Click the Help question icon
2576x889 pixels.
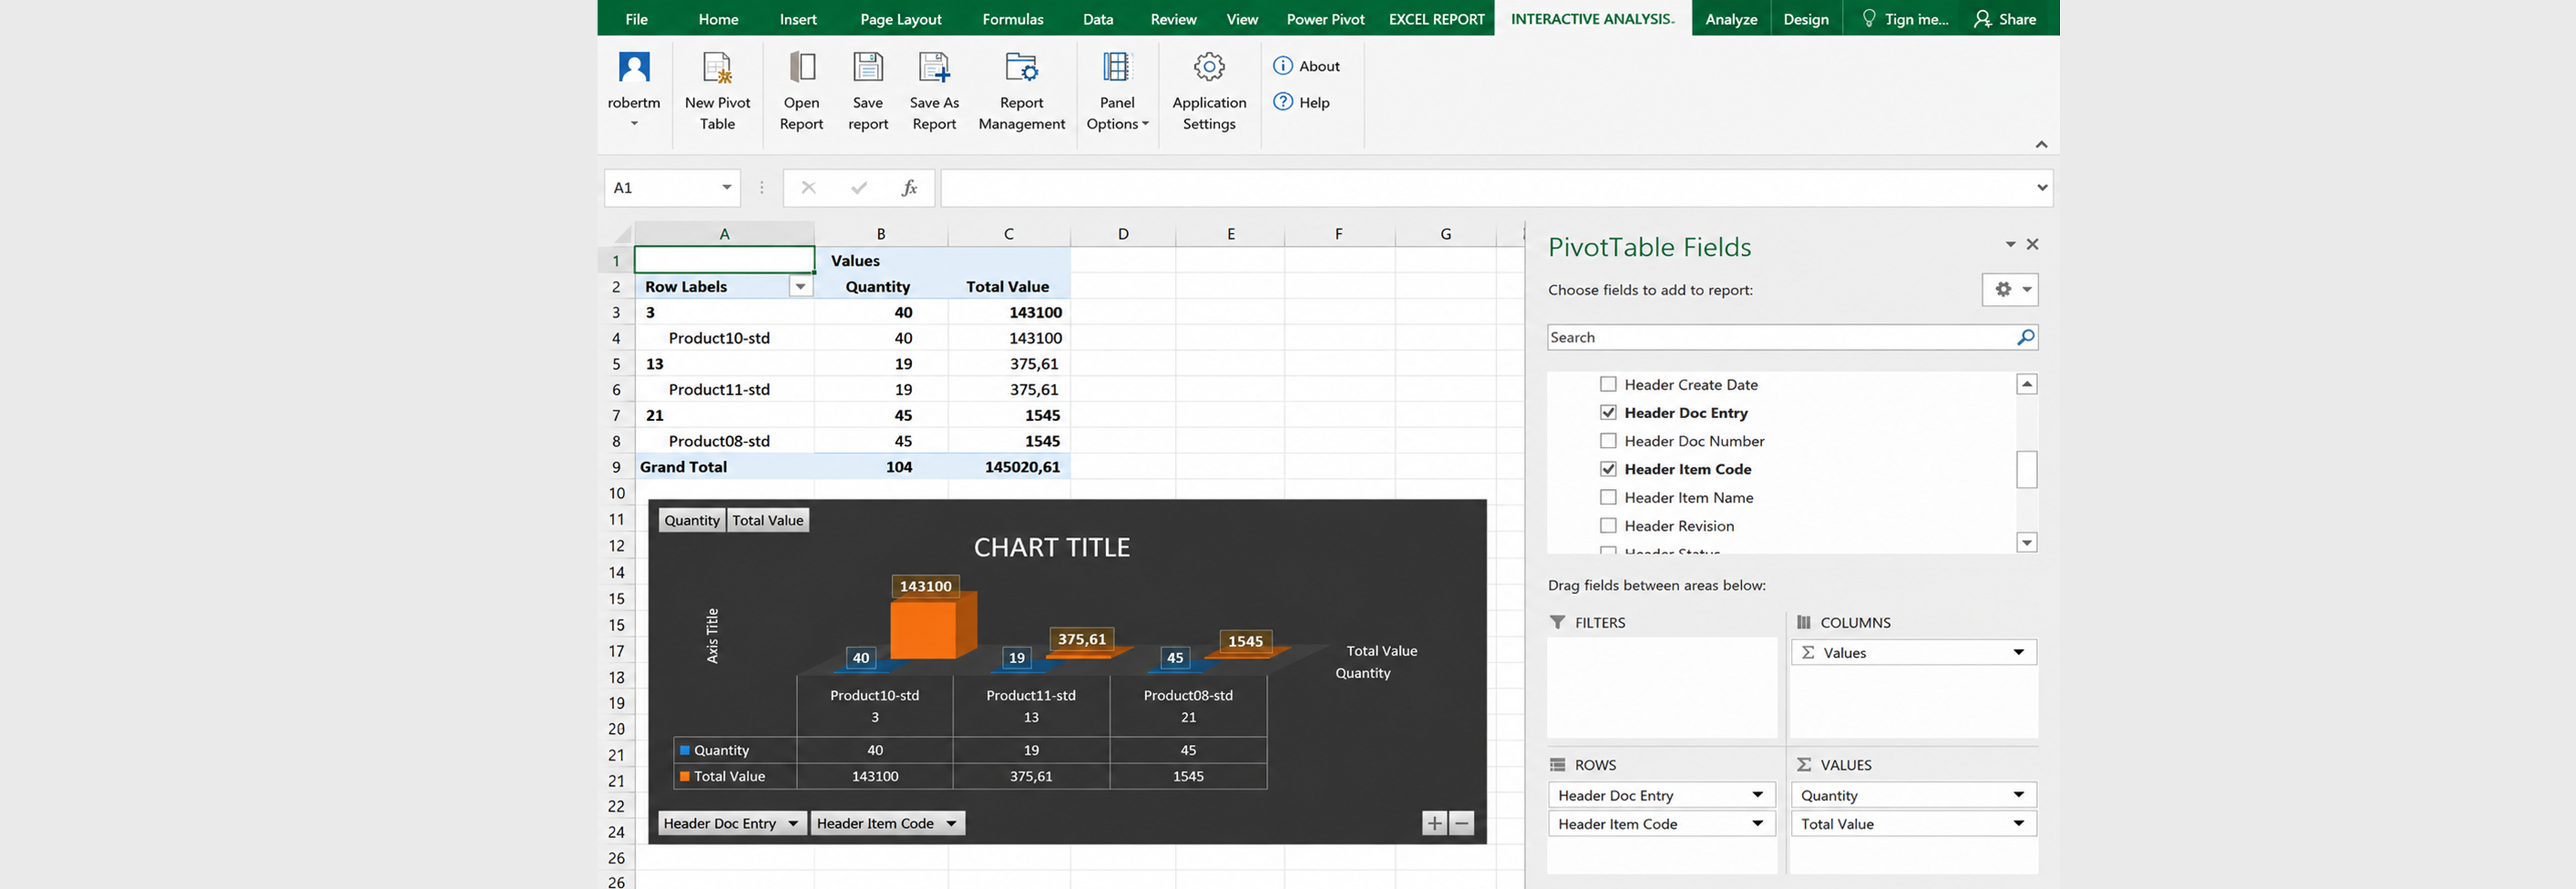(x=1283, y=102)
